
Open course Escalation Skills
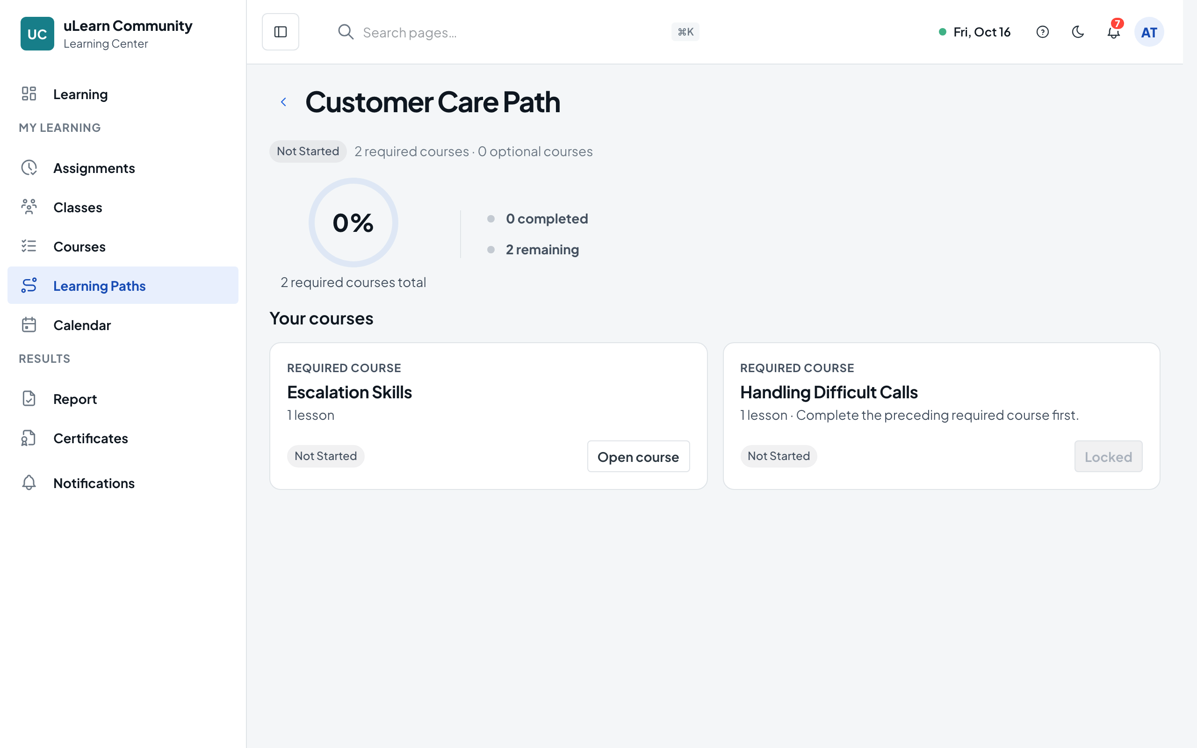[x=638, y=456]
